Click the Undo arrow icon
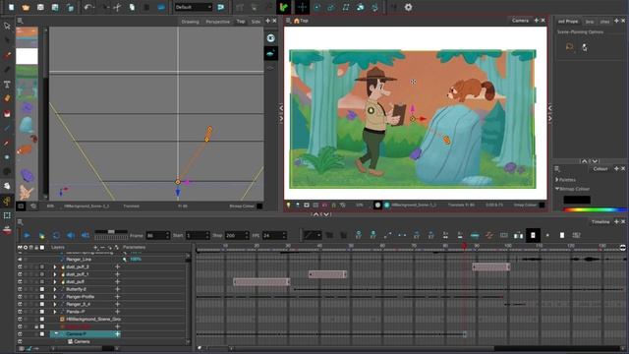The width and height of the screenshot is (629, 354). (88, 7)
